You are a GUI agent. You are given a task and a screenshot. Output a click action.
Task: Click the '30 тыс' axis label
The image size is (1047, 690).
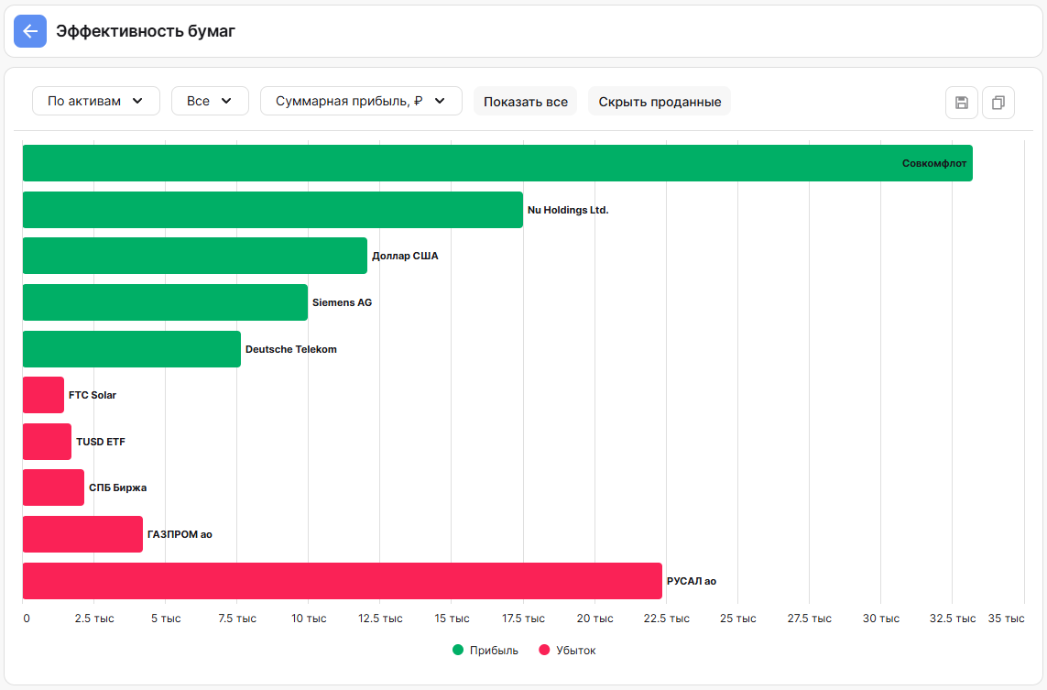(x=880, y=619)
